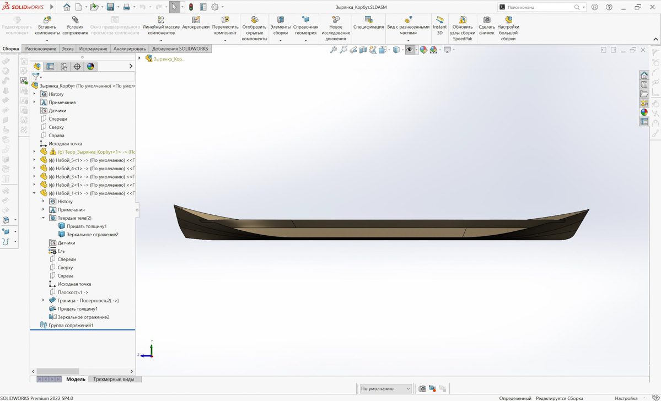Toggle the Large Assembly Settings (Настройки большой сборки)

click(508, 20)
